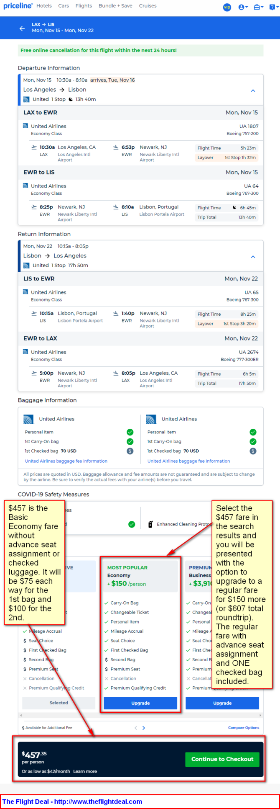Click the priceline logo
280x809 pixels.
pos(18,6)
